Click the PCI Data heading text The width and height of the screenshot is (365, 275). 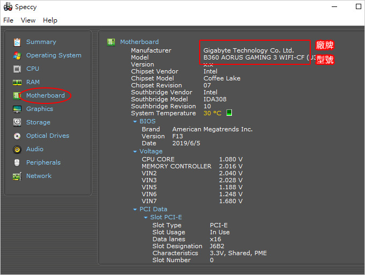pos(153,209)
